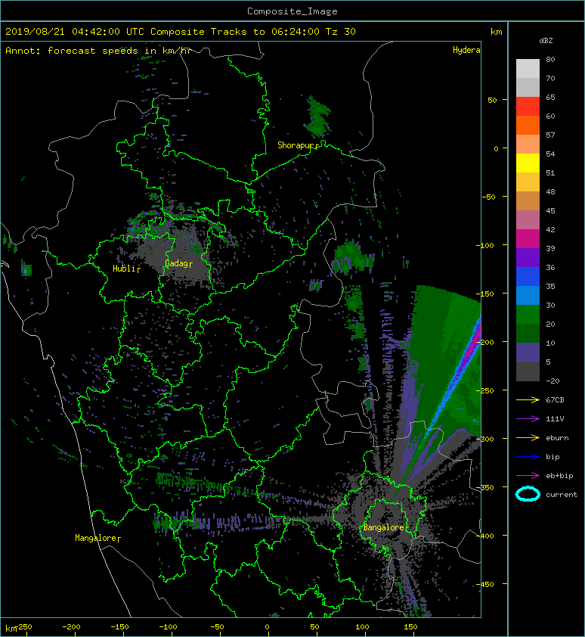Click the -250 tick on horizontal axis
Screen dimensions: 585x637
point(23,627)
